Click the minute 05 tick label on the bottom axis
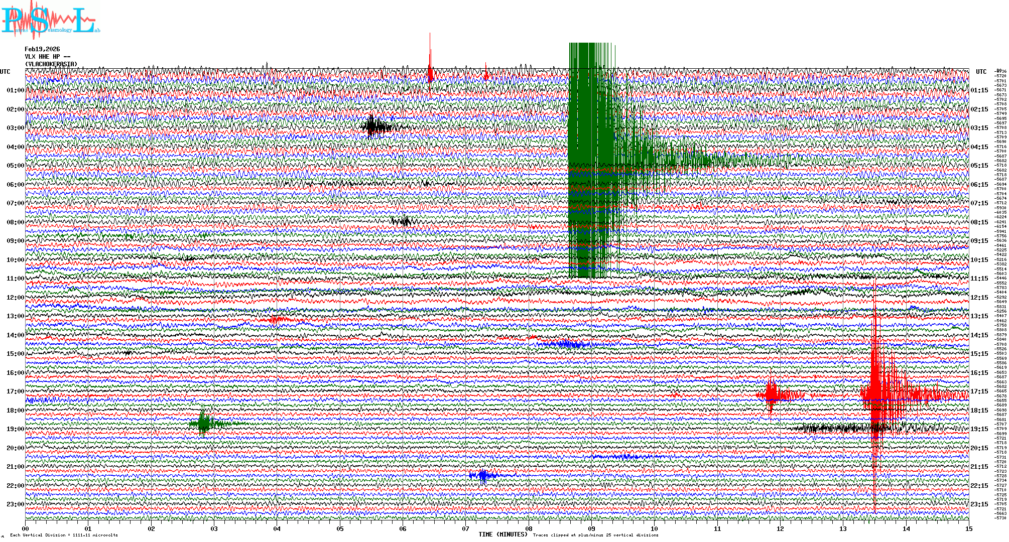 [x=340, y=528]
